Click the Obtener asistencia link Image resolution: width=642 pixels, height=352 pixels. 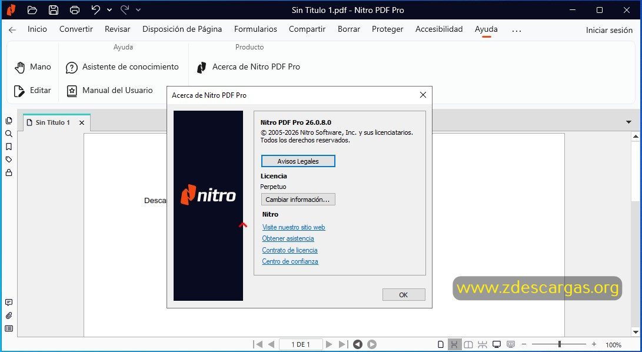click(288, 238)
